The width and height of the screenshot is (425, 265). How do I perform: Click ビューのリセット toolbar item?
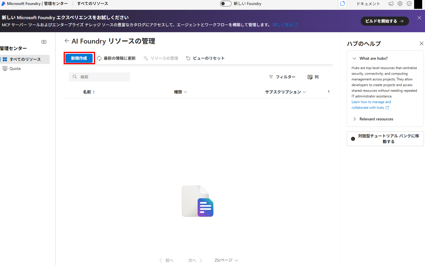point(205,58)
